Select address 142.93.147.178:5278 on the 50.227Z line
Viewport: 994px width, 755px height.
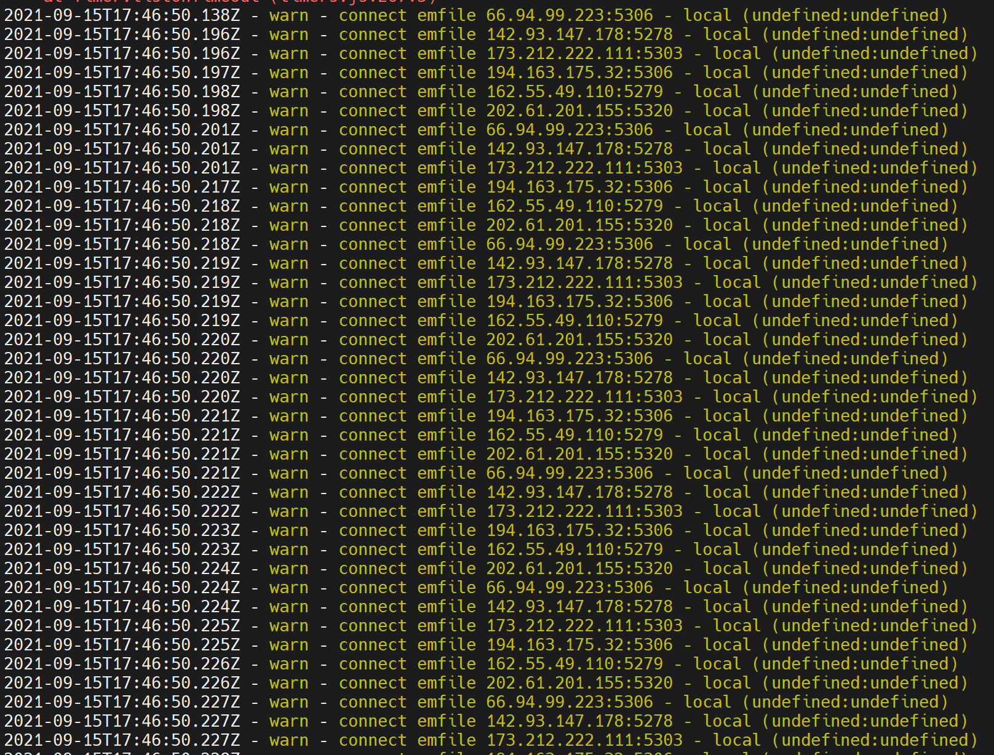click(579, 721)
